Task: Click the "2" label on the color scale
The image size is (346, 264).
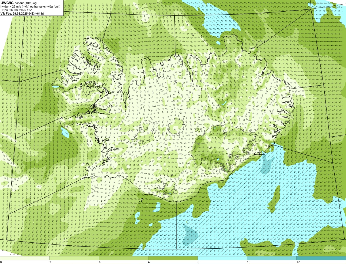Action: click(x=50, y=262)
